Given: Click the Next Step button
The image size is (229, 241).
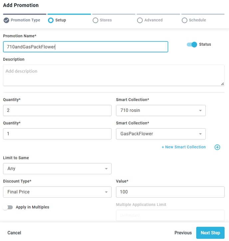Looking at the screenshot, I should (210, 233).
